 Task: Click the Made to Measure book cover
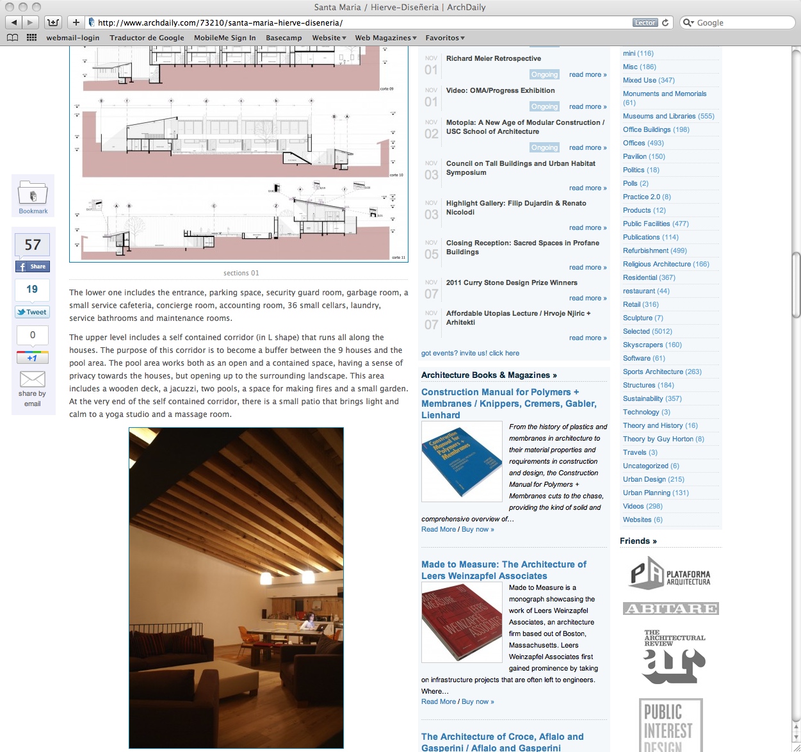[x=462, y=622]
